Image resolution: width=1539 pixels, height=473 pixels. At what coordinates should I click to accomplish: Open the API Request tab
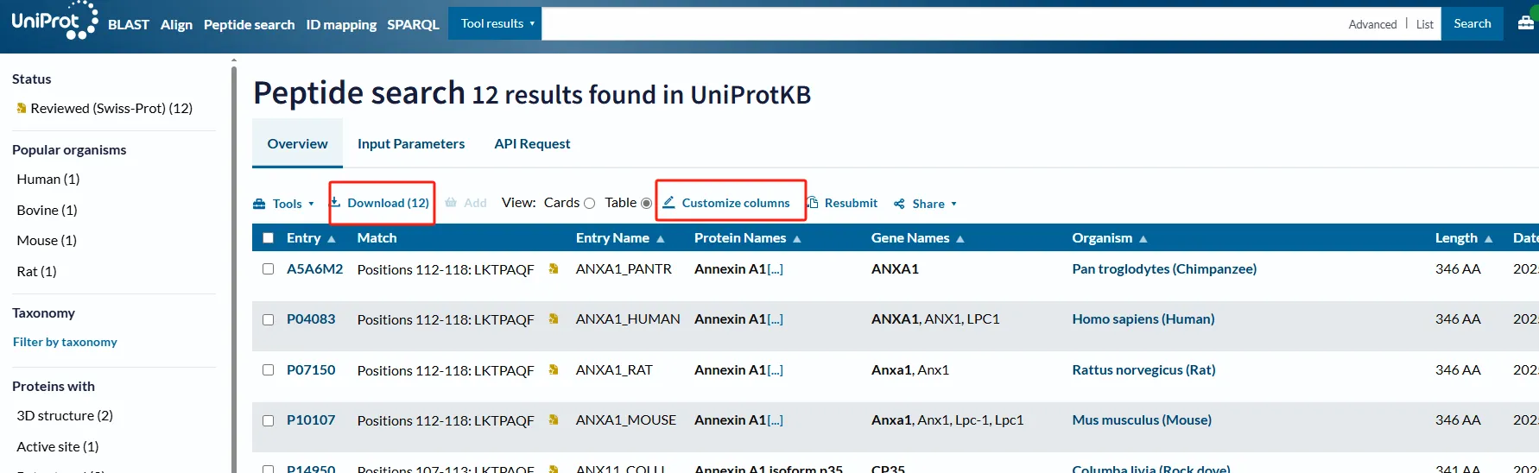[532, 144]
